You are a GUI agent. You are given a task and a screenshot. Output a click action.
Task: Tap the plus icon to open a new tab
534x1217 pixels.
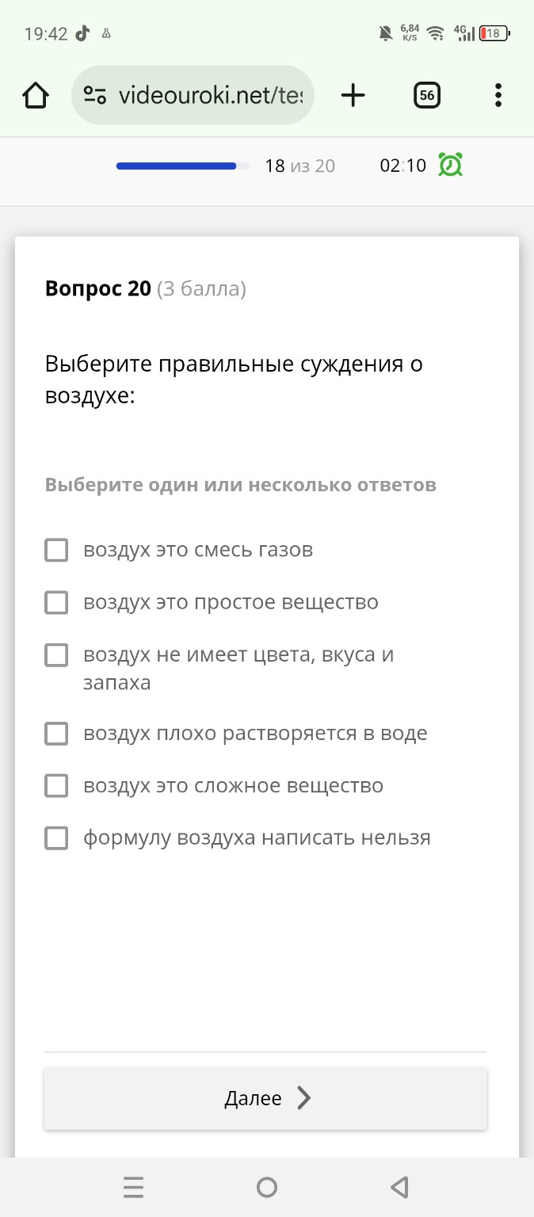(352, 94)
